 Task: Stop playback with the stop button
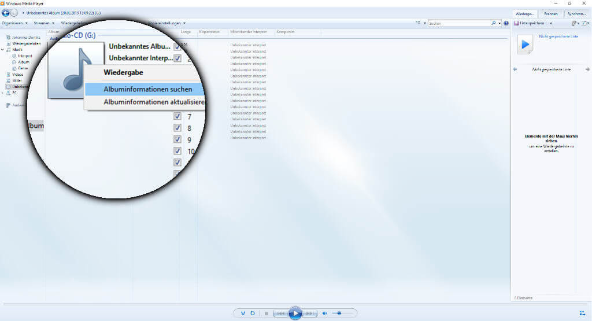(266, 313)
